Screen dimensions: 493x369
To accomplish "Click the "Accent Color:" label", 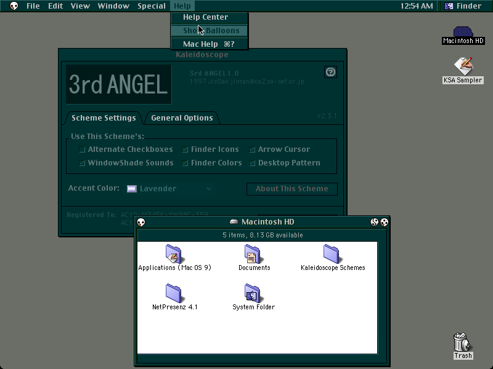I will (94, 188).
